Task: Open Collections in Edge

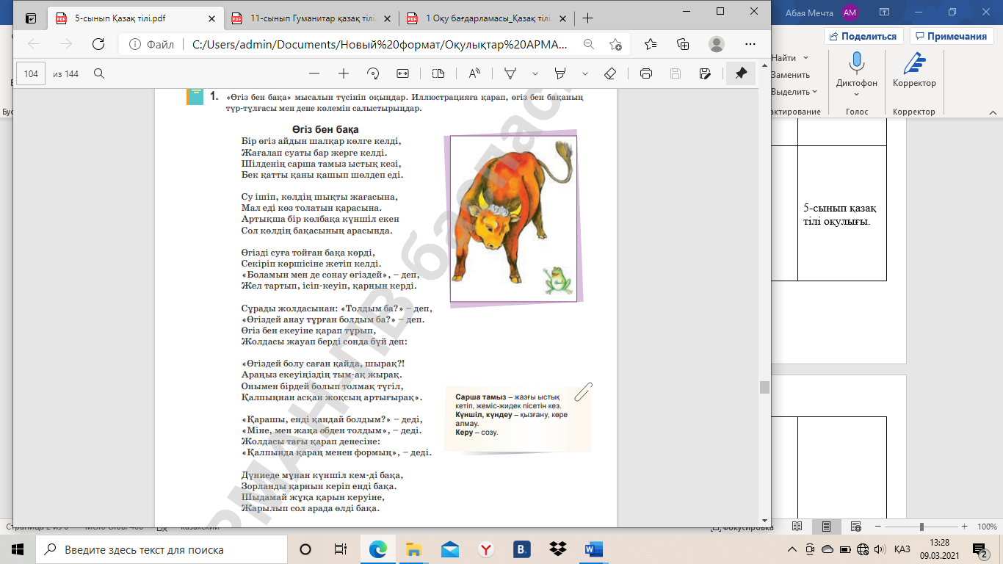Action: tap(683, 44)
